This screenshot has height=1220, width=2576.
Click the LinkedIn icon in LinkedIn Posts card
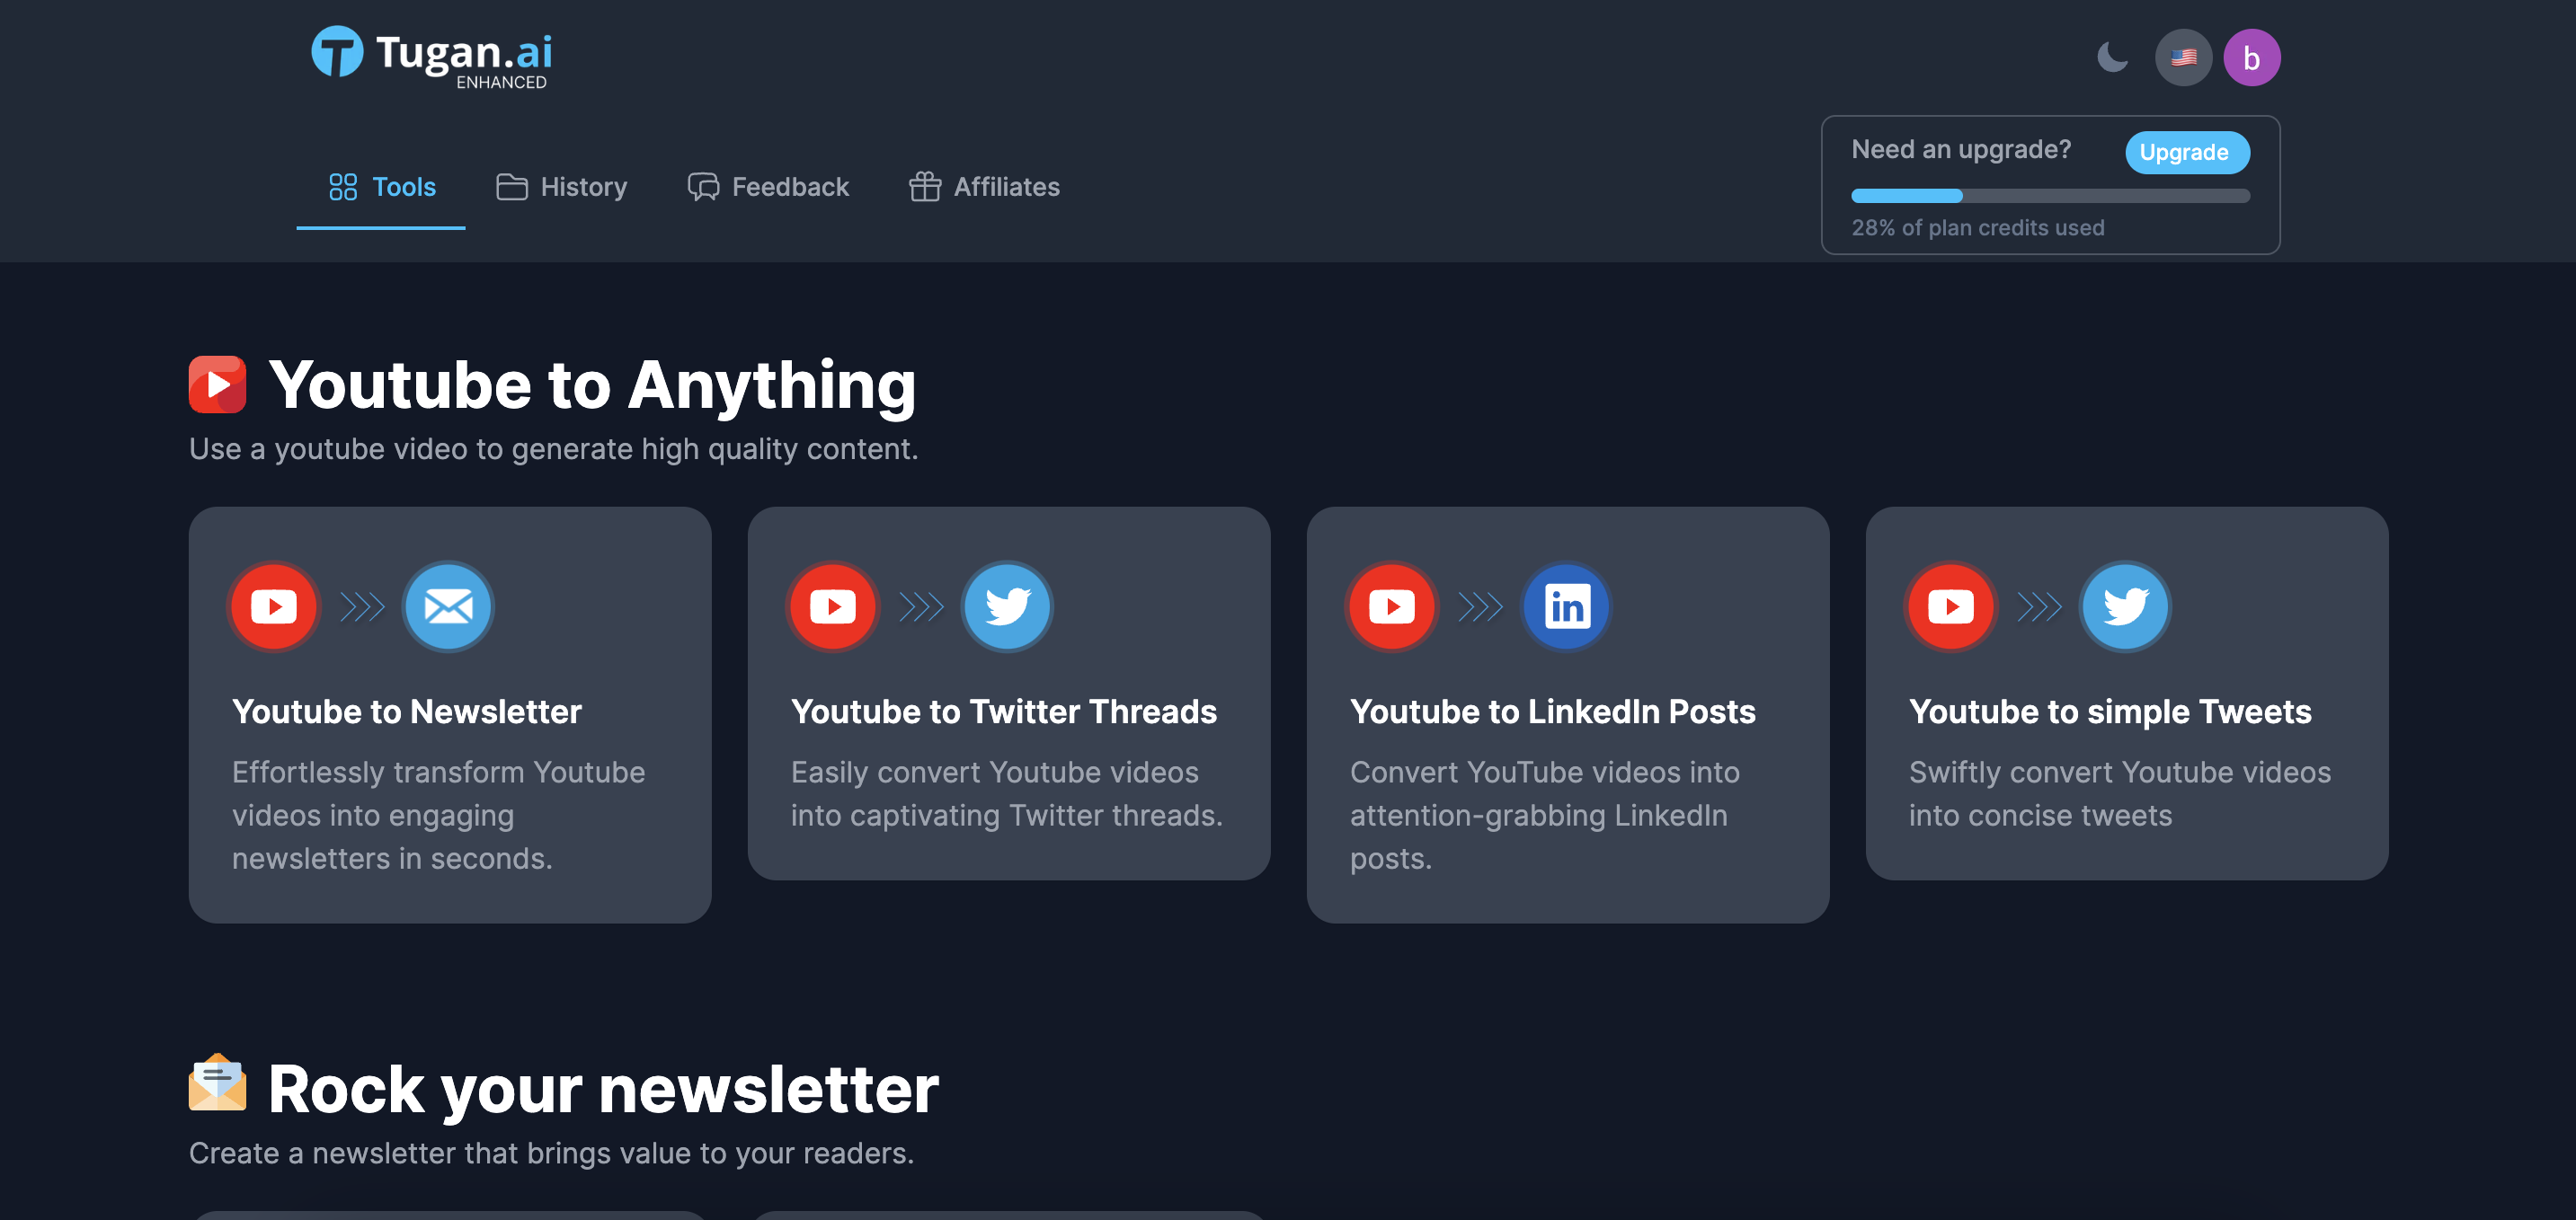point(1566,606)
